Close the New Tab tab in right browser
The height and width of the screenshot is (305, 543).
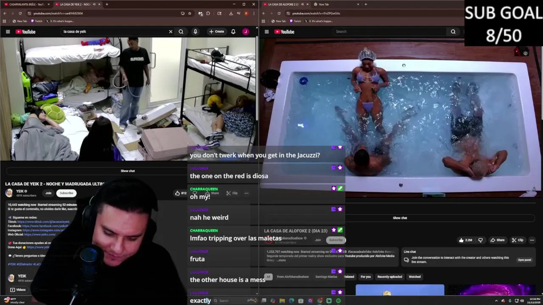pos(358,4)
